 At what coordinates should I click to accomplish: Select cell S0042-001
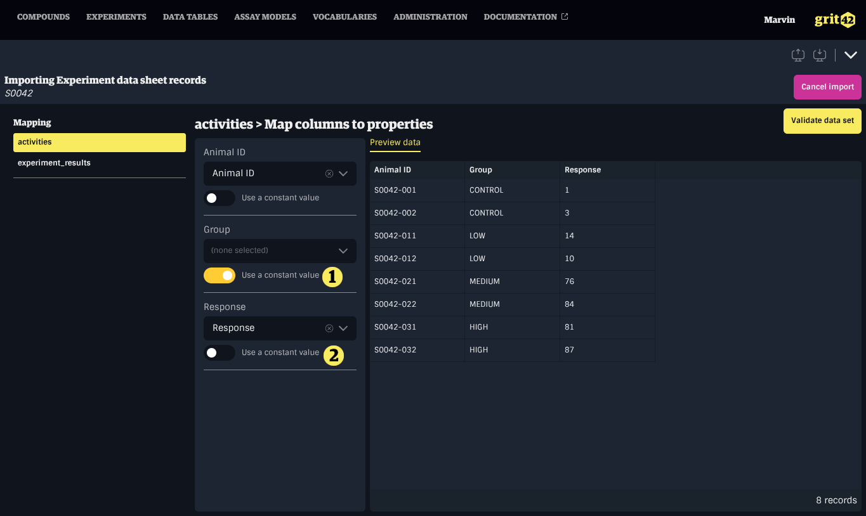(x=417, y=190)
